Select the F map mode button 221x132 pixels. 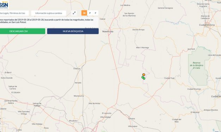96,13
